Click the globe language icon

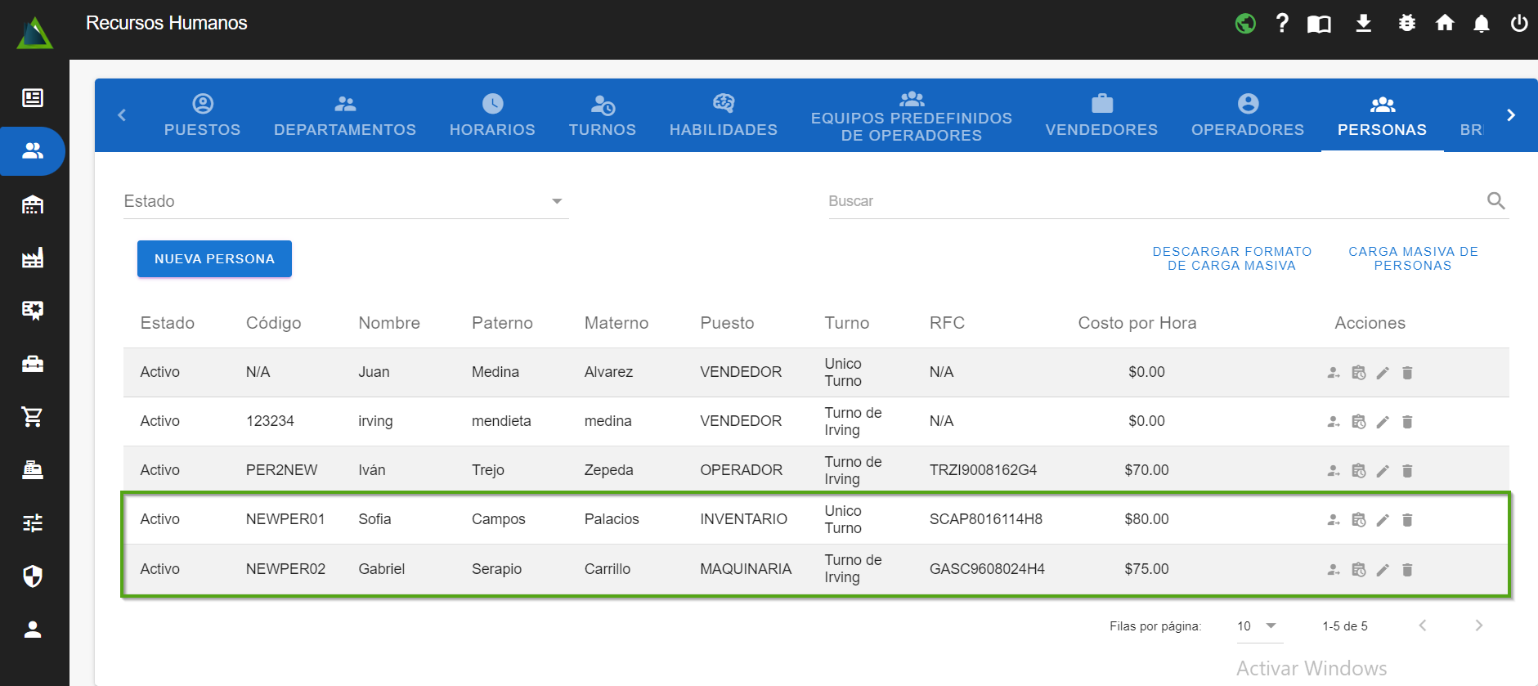[x=1245, y=24]
